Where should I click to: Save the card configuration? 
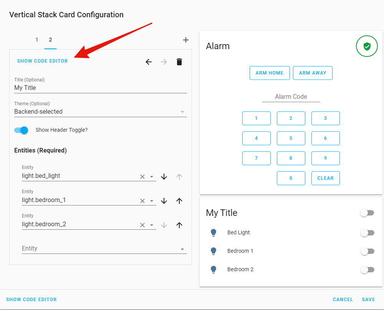coord(368,300)
